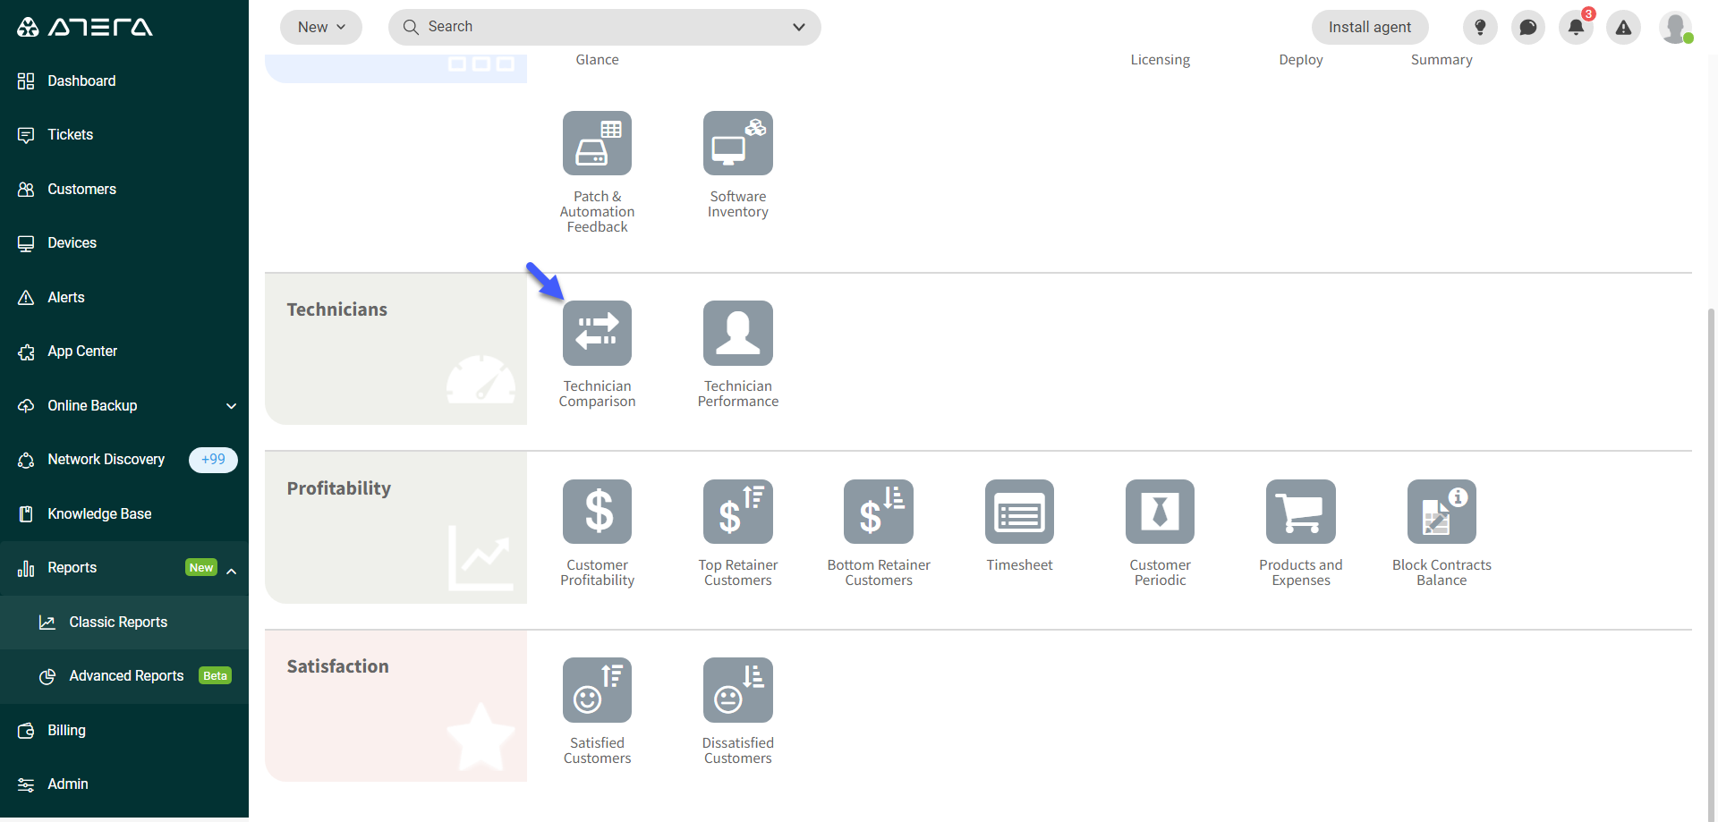The image size is (1718, 822).
Task: Click the Glance report label
Action: coord(597,60)
